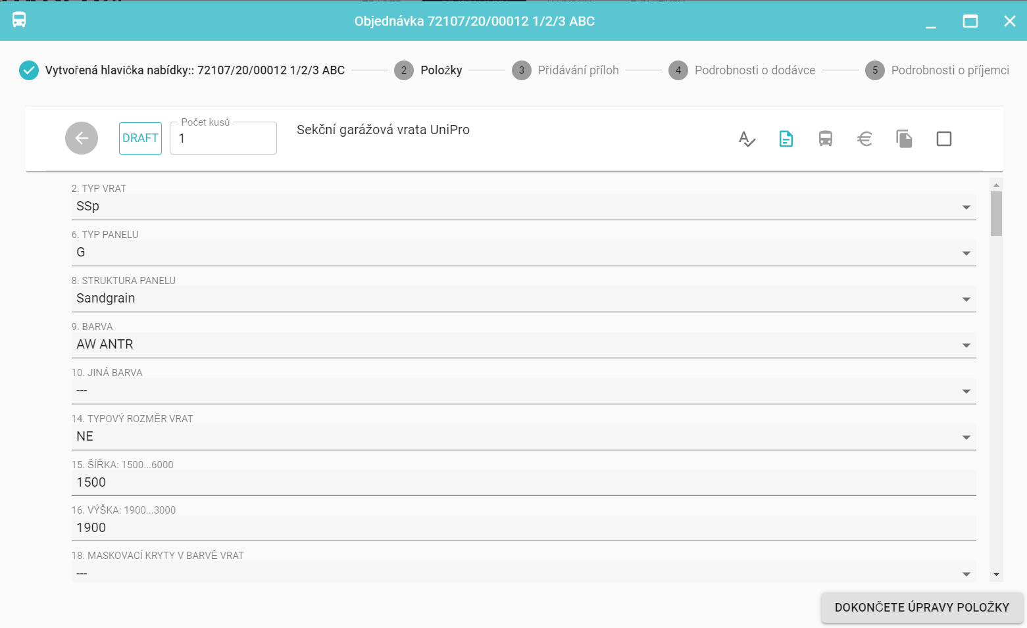
Task: Open the document details icon
Action: [x=786, y=139]
